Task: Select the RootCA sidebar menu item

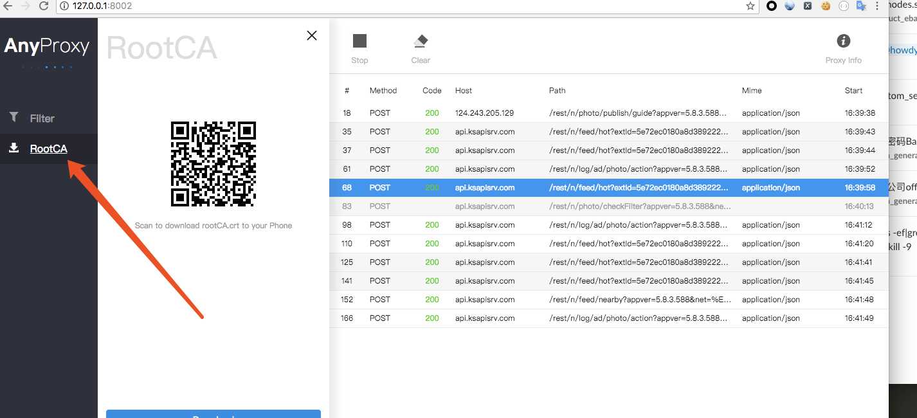Action: click(x=49, y=149)
